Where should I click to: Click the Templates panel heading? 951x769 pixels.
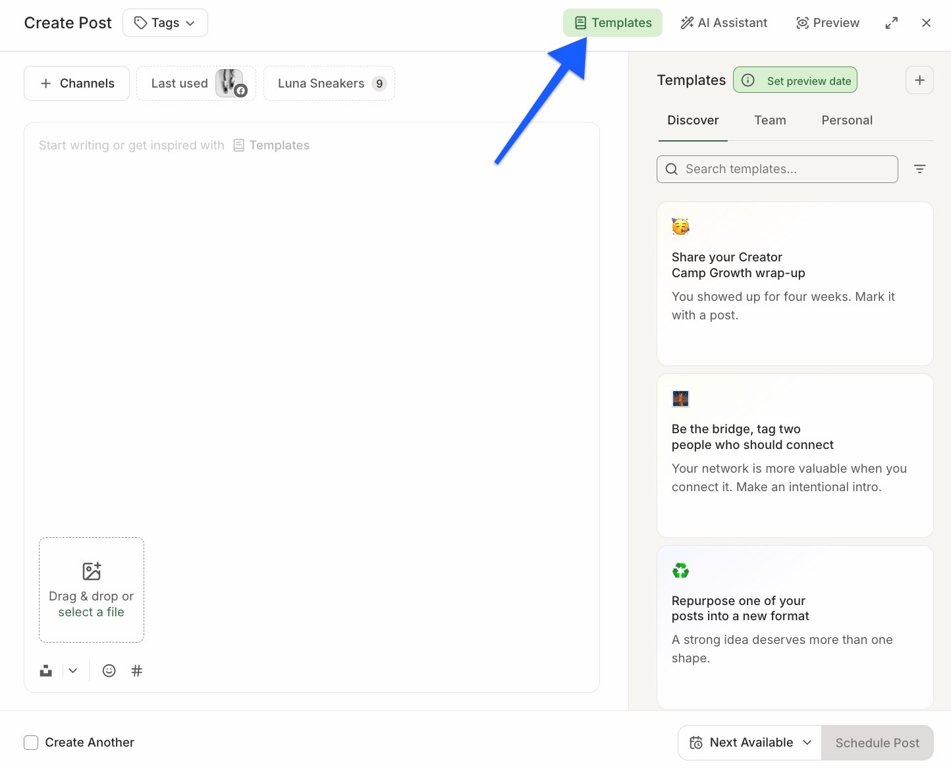[x=691, y=80]
